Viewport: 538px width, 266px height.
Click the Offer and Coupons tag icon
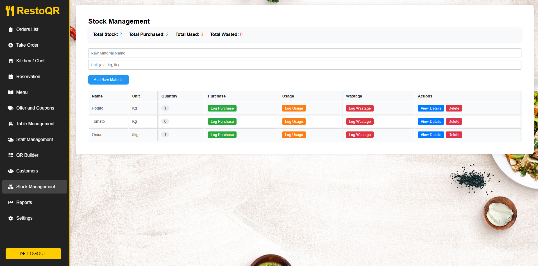pyautogui.click(x=11, y=108)
